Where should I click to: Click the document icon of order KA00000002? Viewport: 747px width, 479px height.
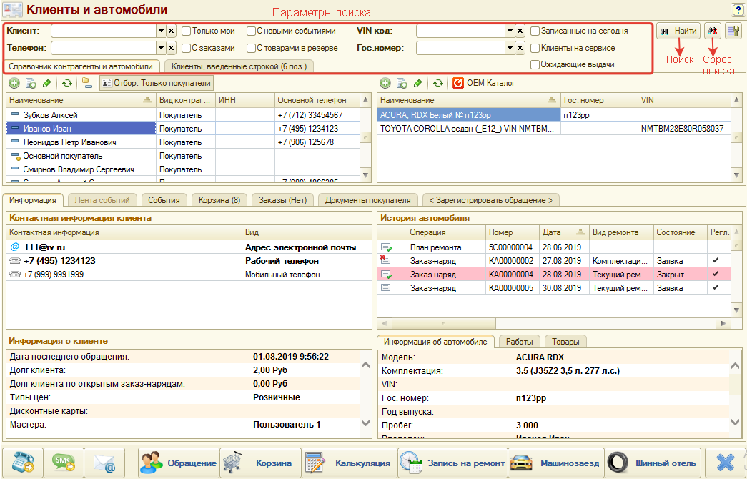(385, 260)
